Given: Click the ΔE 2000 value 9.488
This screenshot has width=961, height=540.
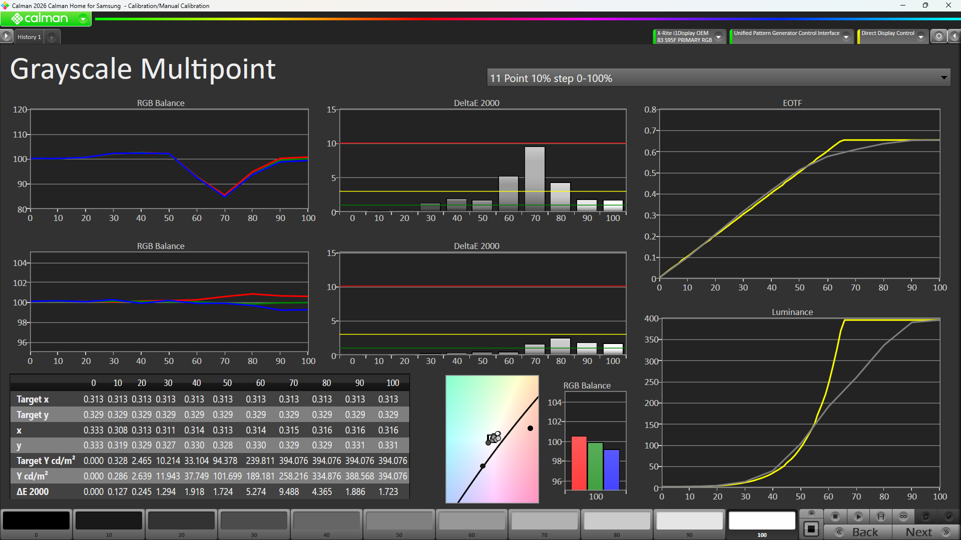Looking at the screenshot, I should 289,492.
